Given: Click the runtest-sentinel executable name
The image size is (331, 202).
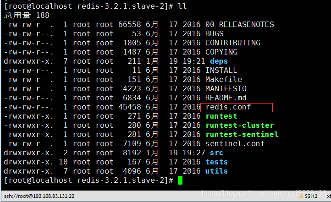Looking at the screenshot, I should pos(242,135).
